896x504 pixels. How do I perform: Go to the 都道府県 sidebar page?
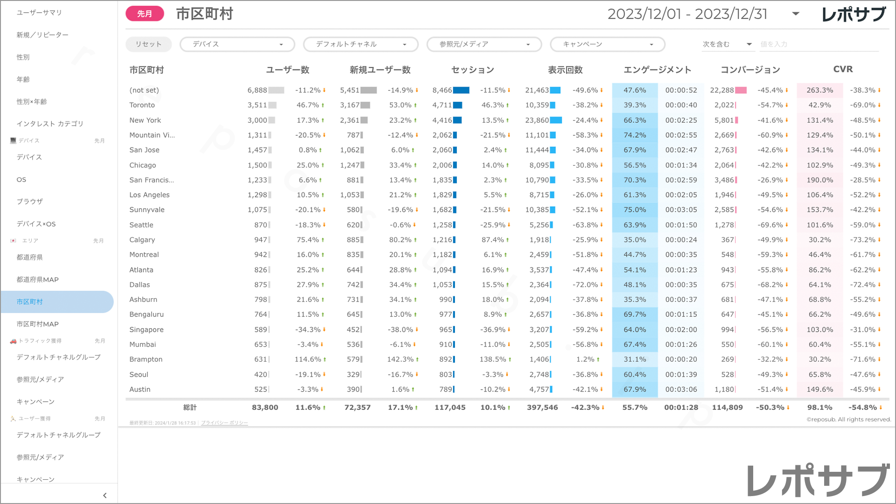tap(30, 257)
